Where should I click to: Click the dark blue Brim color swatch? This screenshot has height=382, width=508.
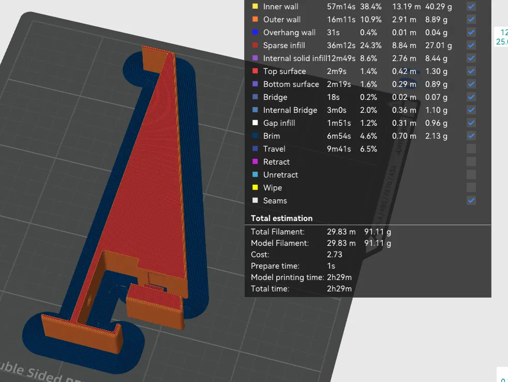255,136
